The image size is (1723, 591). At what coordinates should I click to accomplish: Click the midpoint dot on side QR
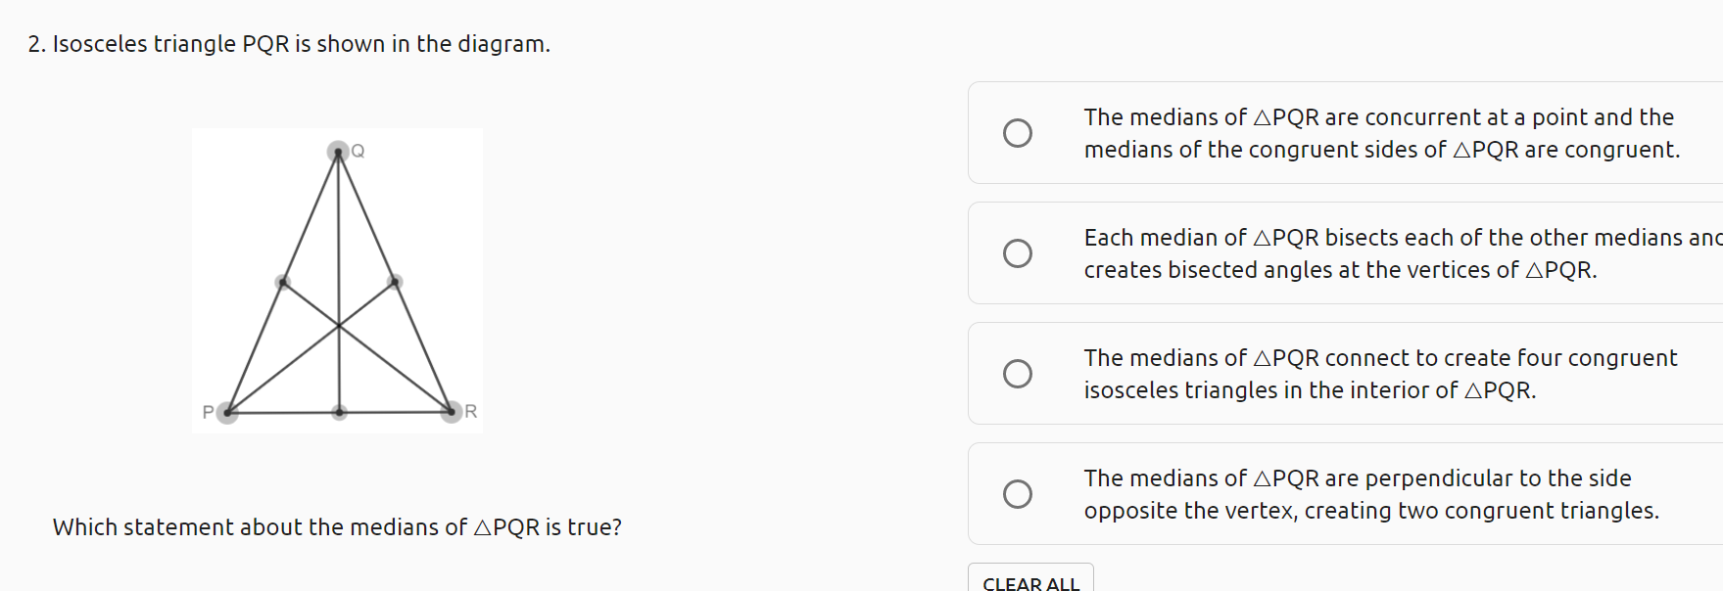(395, 282)
